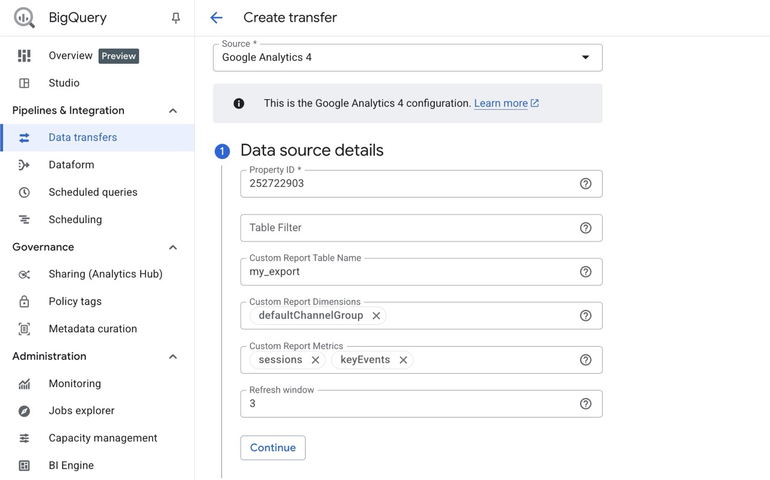Click the Continue button
This screenshot has width=770, height=480.
[273, 448]
